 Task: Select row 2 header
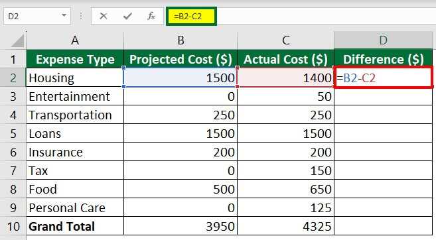(x=13, y=78)
